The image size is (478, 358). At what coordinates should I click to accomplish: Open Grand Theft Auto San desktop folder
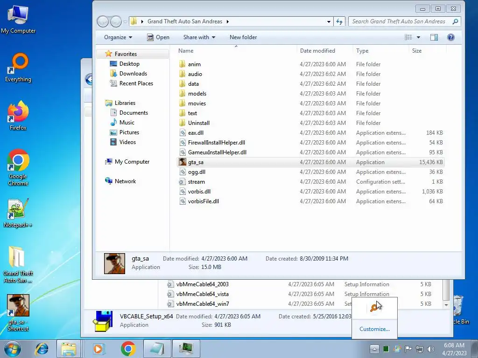tap(18, 264)
